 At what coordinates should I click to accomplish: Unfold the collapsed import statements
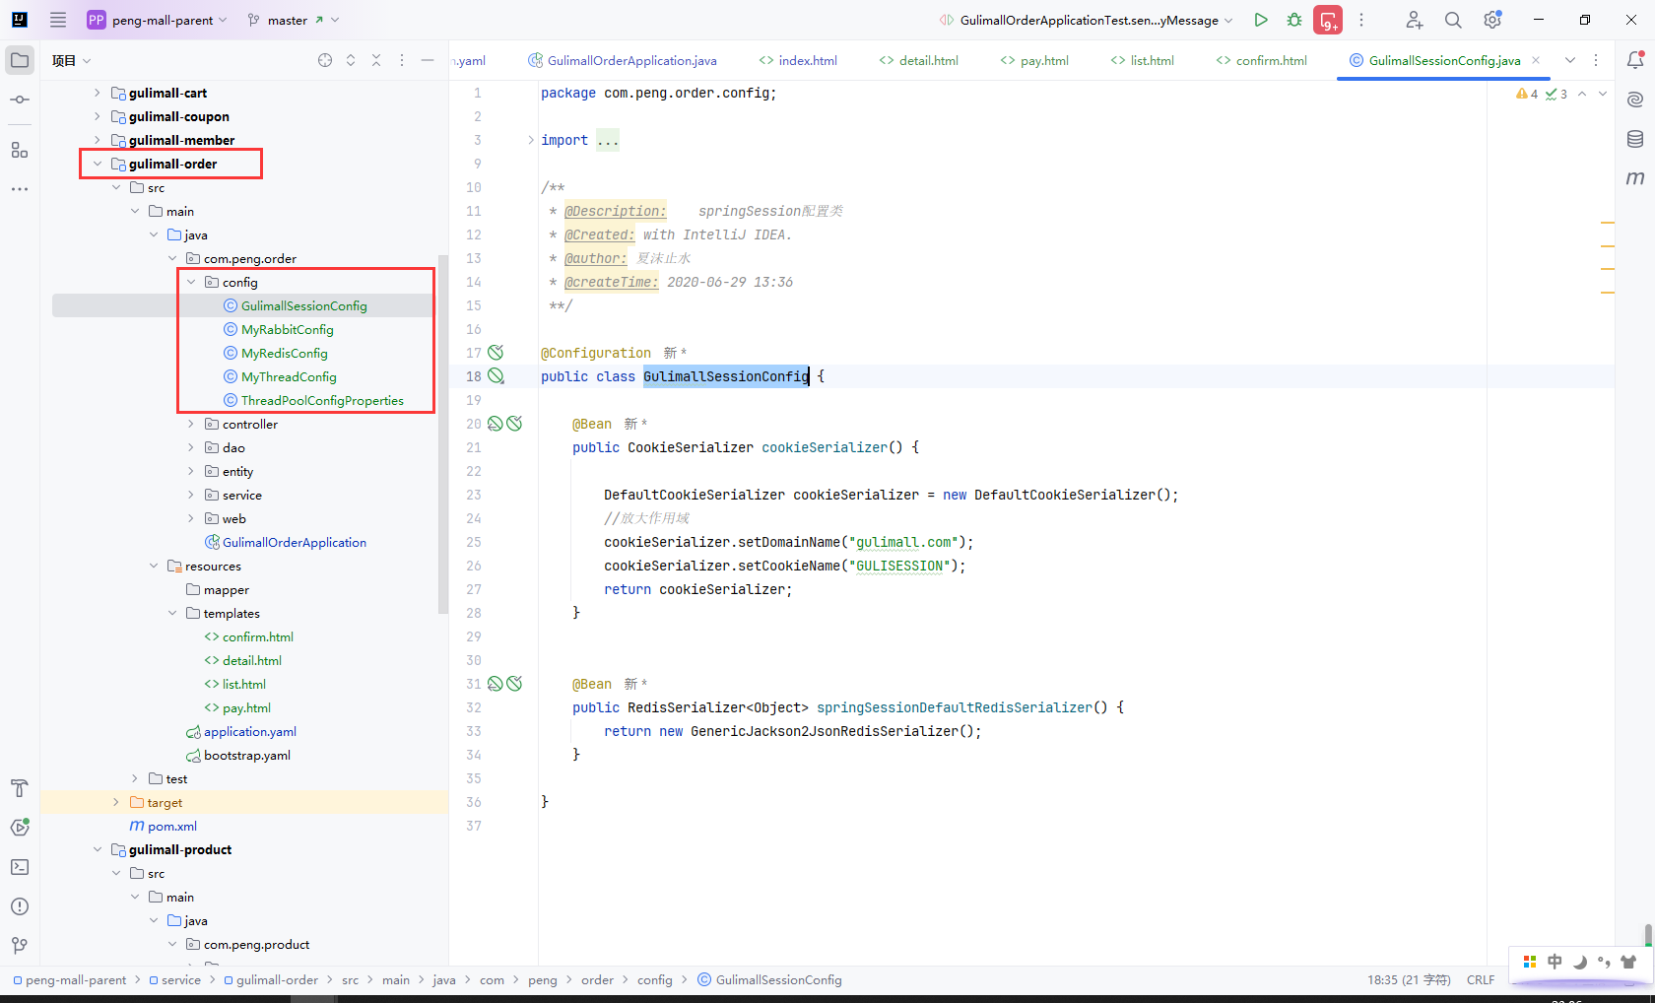point(531,140)
